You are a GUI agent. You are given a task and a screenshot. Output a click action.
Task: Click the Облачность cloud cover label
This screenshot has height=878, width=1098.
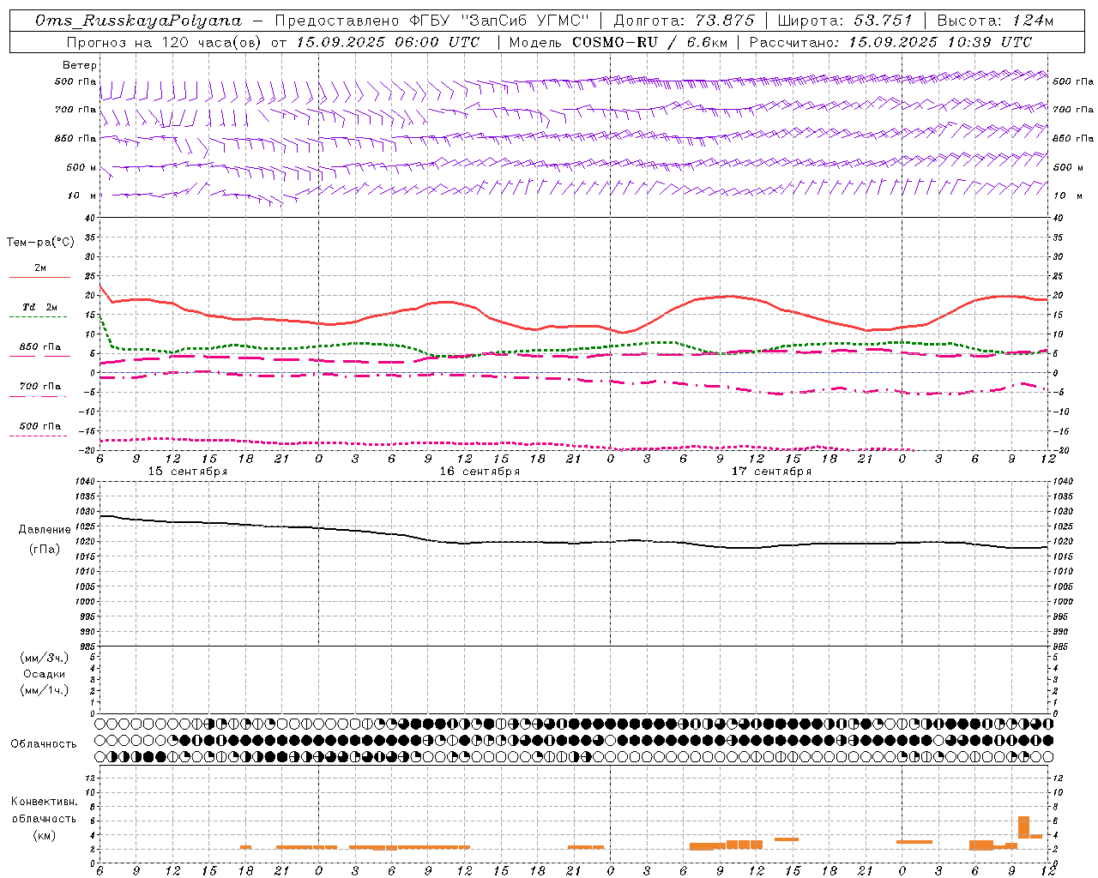point(44,743)
